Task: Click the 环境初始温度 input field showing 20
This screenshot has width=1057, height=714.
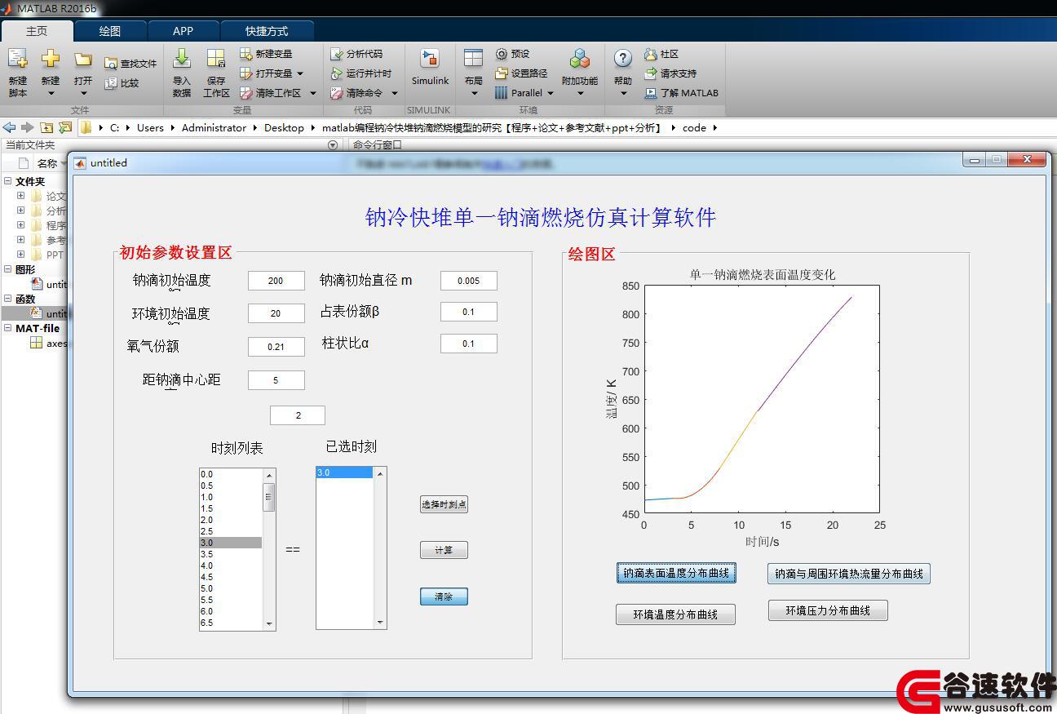Action: pyautogui.click(x=276, y=313)
